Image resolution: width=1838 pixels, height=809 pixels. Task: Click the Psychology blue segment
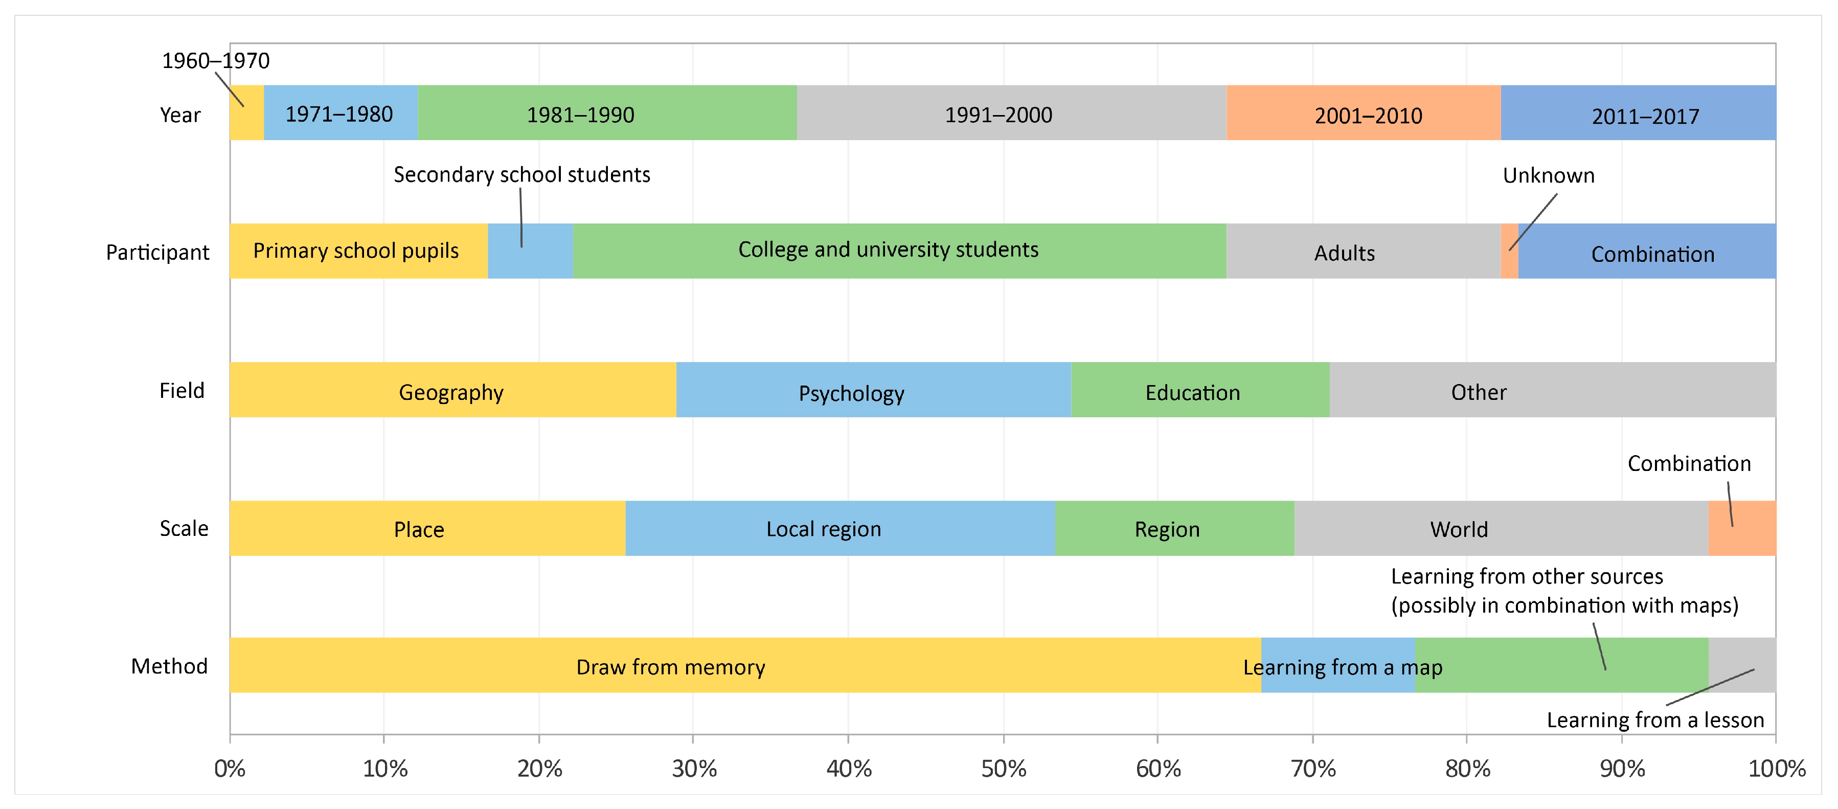[x=873, y=390]
